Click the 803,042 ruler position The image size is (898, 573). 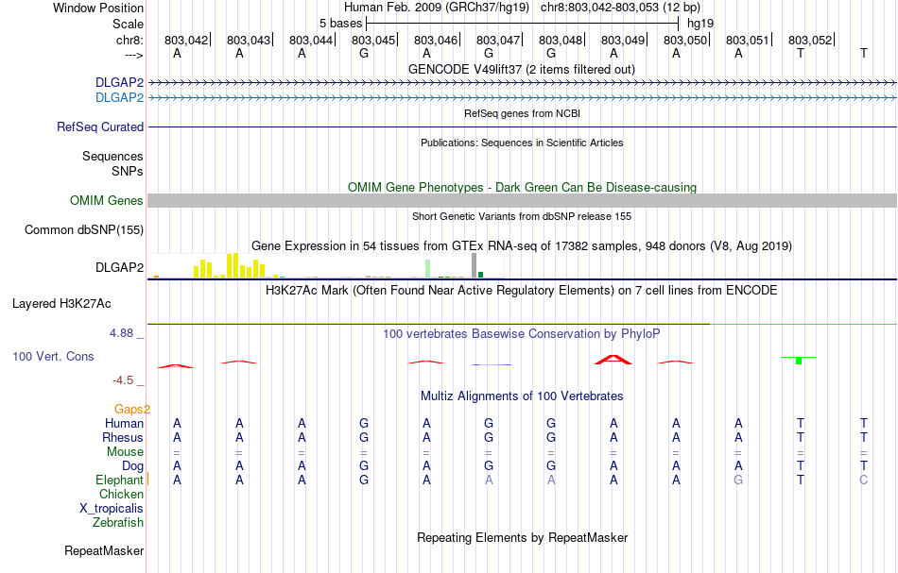tap(186, 40)
